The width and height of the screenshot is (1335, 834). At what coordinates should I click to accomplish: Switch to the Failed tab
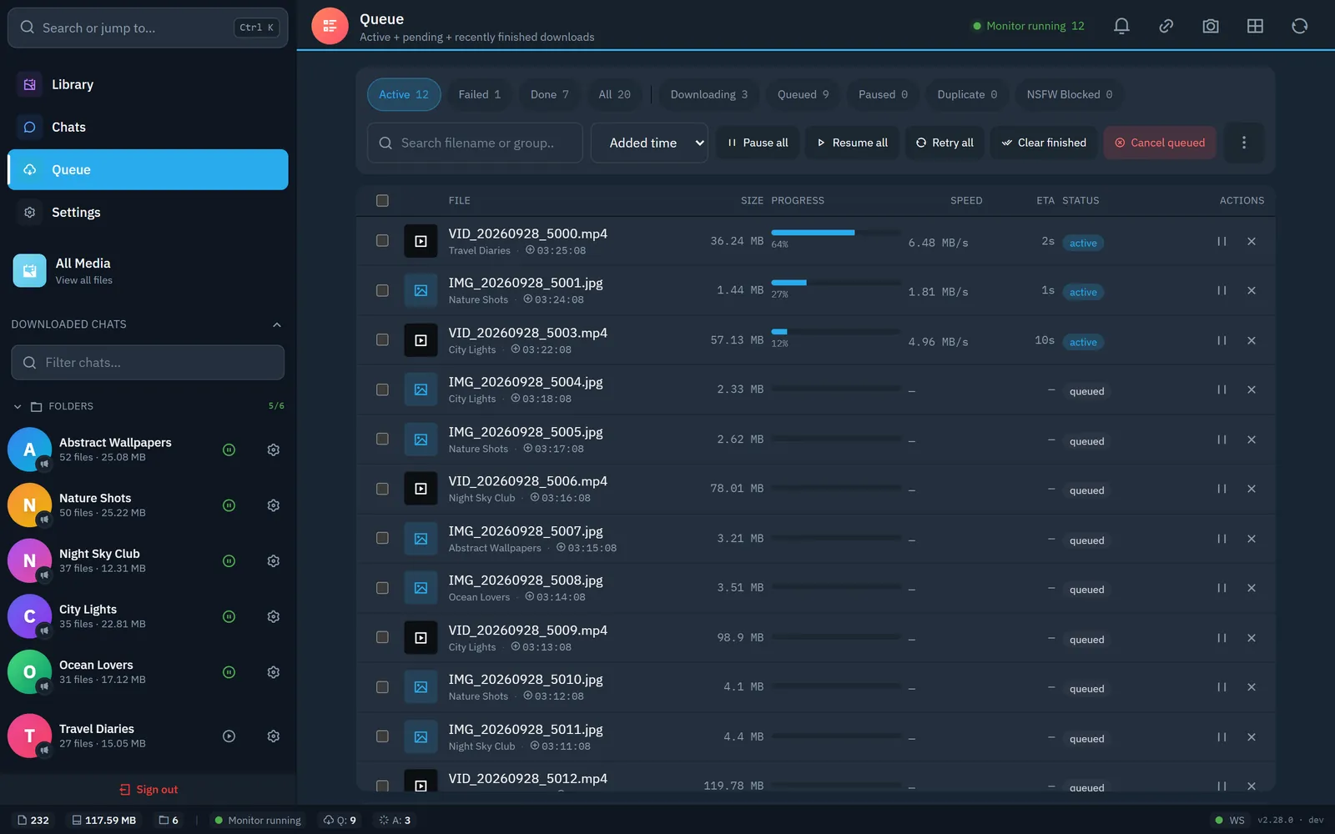click(x=480, y=94)
